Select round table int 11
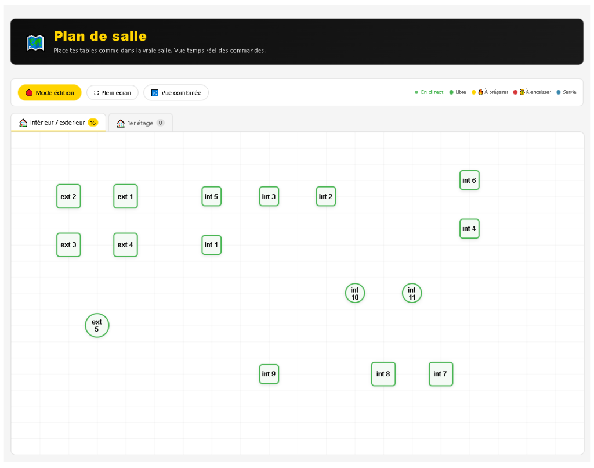 (412, 293)
